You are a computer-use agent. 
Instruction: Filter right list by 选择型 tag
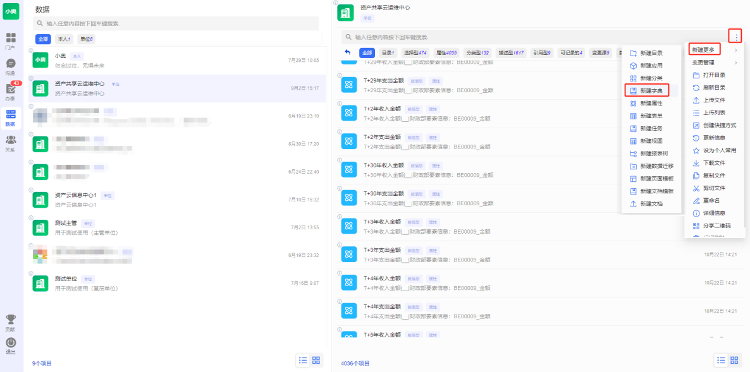click(x=415, y=53)
